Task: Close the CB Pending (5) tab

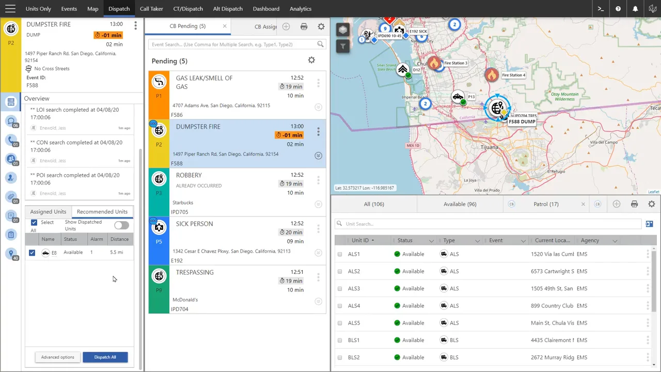Action: (225, 26)
